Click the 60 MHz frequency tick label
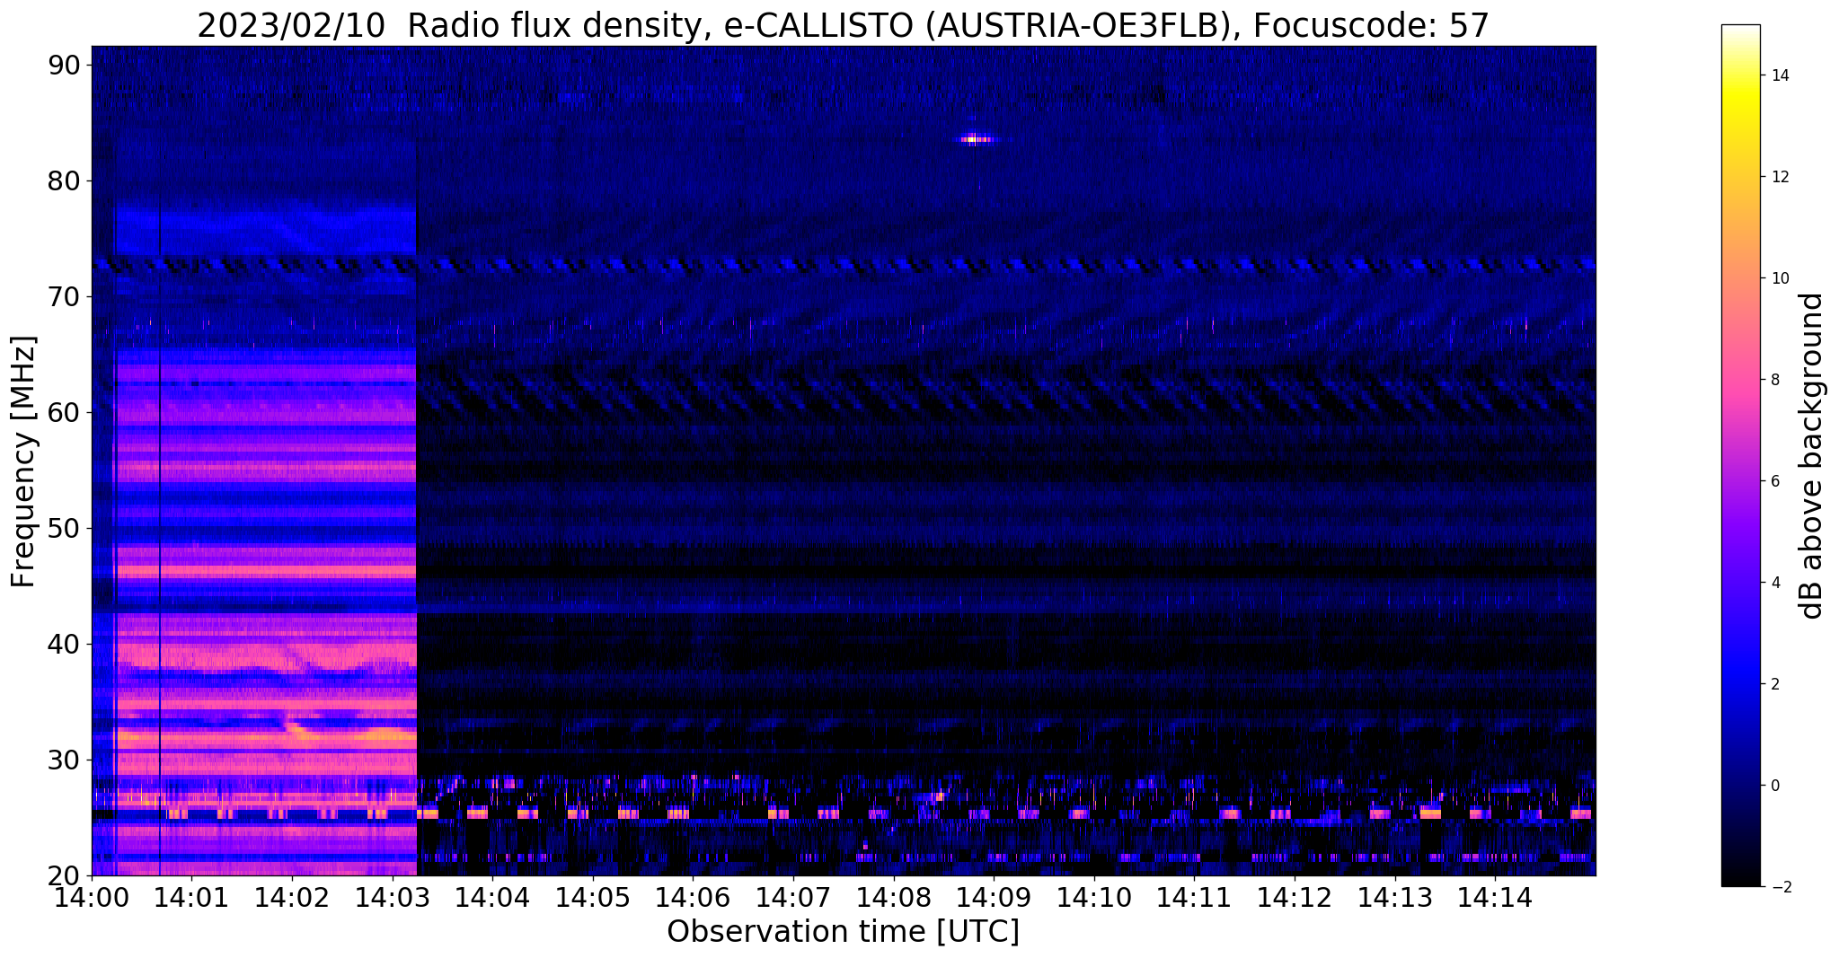This screenshot has height=958, width=1839. tap(64, 412)
